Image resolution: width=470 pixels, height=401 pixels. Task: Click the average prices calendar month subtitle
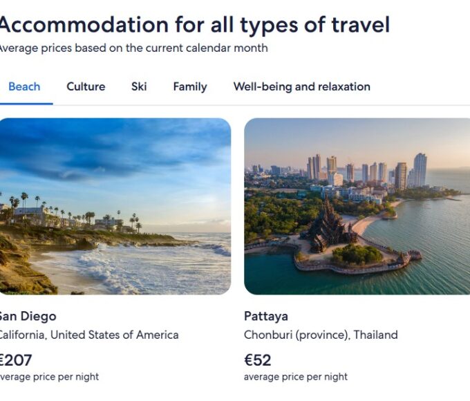(133, 48)
